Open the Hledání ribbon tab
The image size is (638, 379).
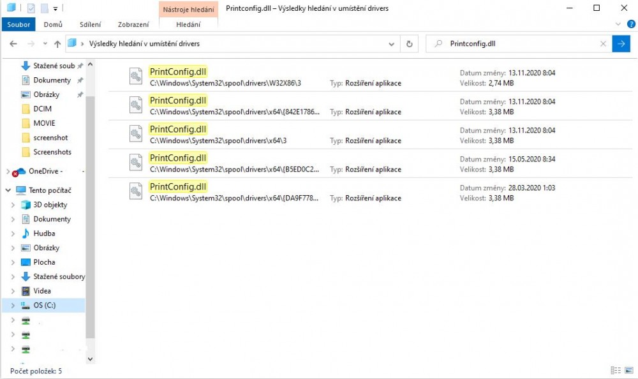tap(188, 25)
